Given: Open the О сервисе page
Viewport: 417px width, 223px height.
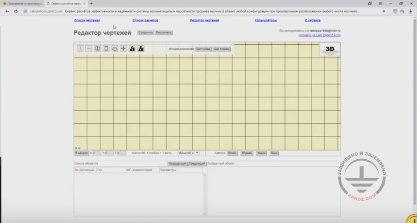Looking at the screenshot, I should click(312, 20).
